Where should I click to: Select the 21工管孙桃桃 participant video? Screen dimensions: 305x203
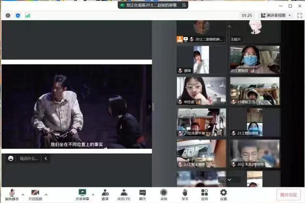point(255,122)
